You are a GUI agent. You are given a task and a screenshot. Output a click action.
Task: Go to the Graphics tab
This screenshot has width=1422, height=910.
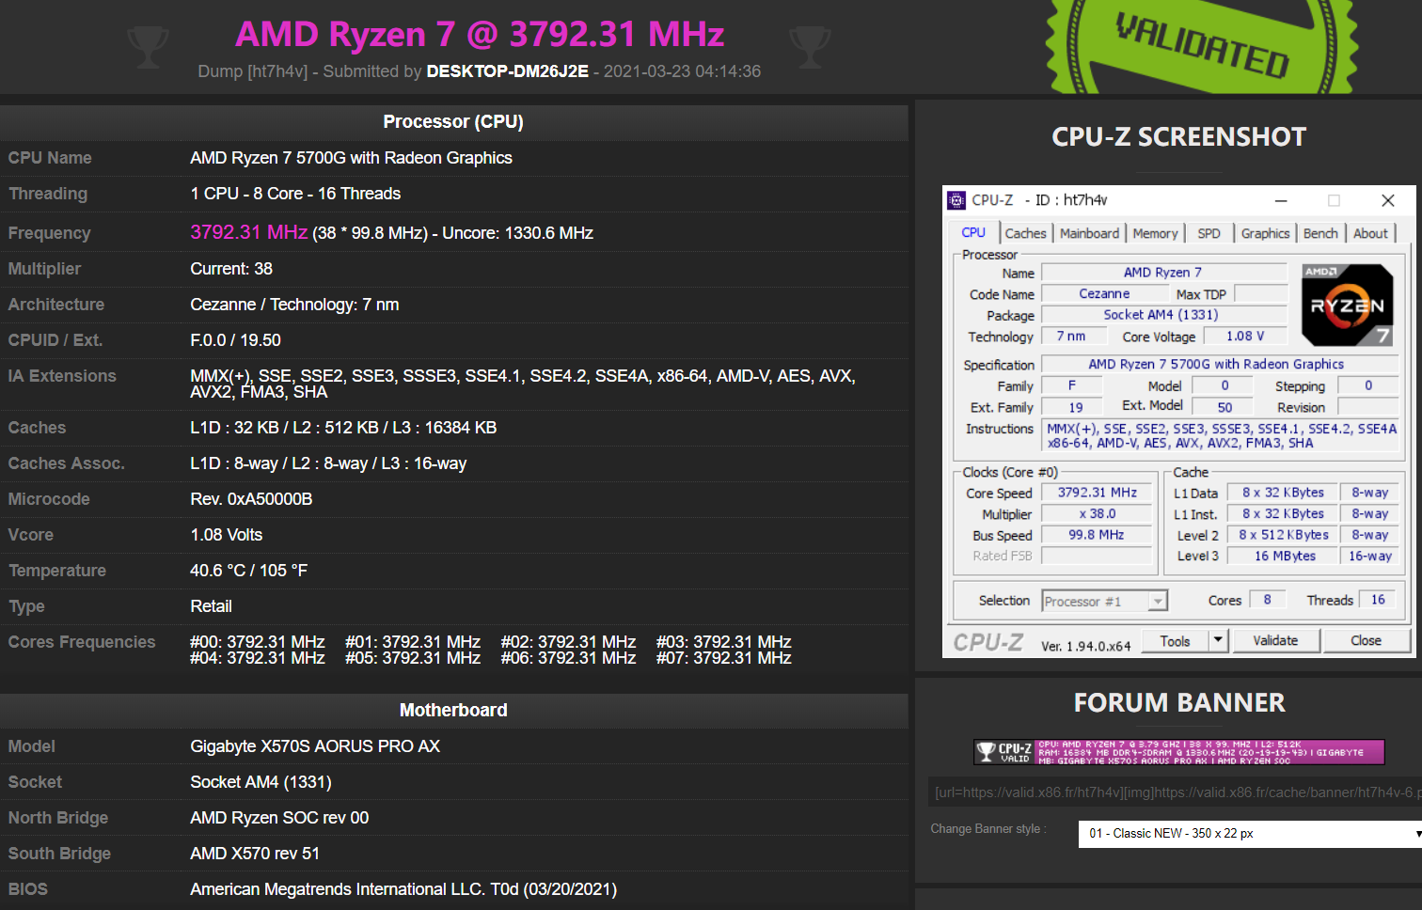[x=1265, y=233]
